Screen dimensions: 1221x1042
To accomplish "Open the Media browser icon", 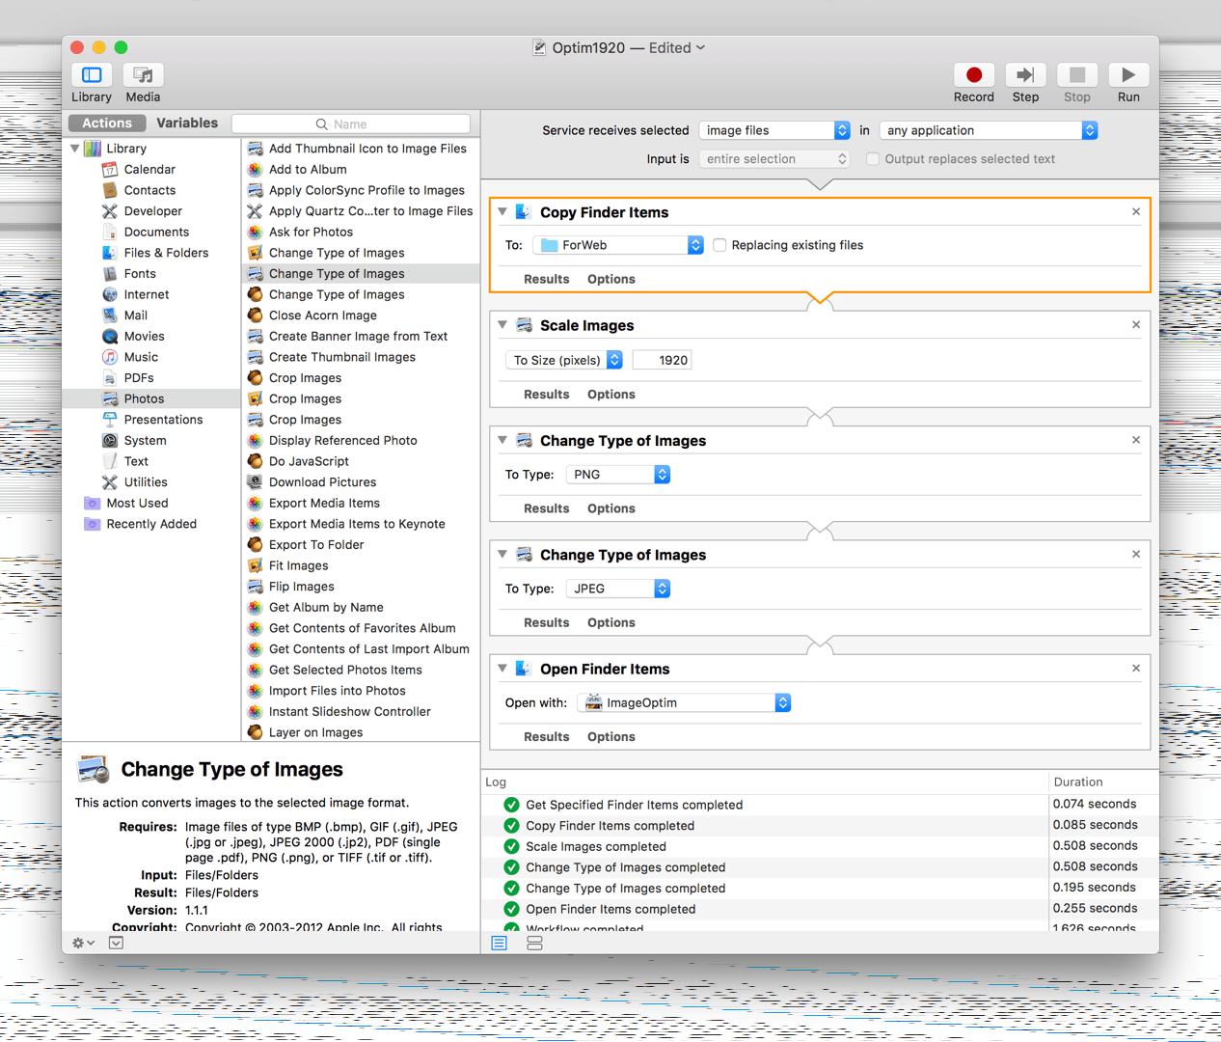I will [x=143, y=75].
